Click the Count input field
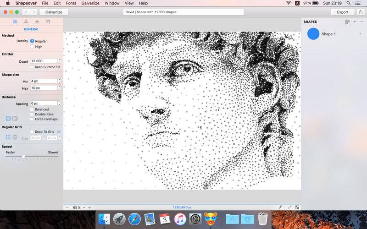The width and height of the screenshot is (367, 229). (x=44, y=61)
